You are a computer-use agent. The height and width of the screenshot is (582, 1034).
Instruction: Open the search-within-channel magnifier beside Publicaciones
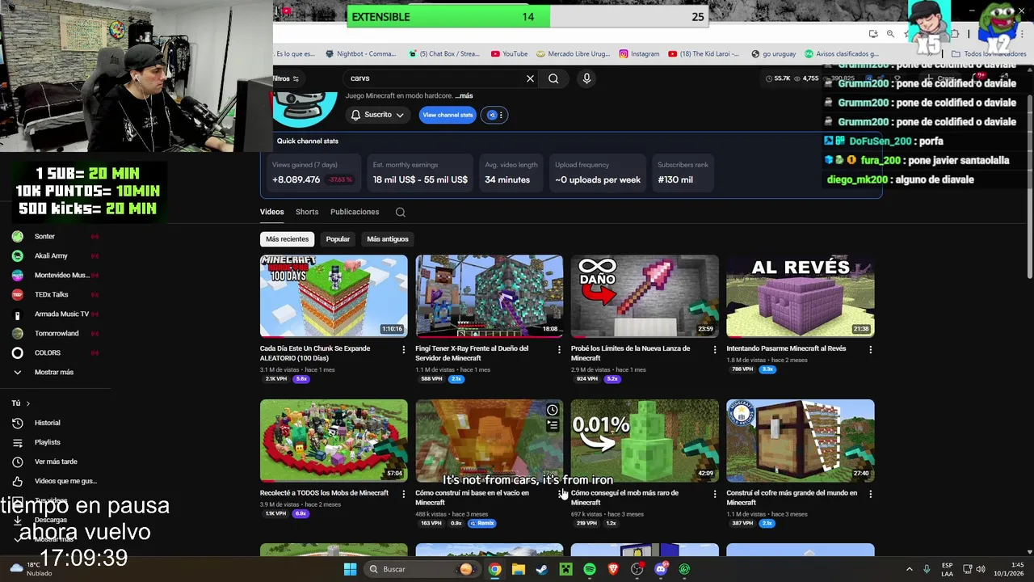(400, 212)
